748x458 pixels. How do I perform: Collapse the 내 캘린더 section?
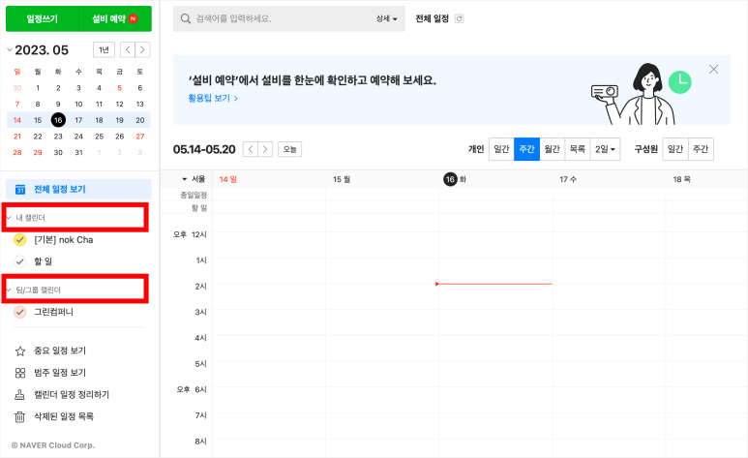9,218
